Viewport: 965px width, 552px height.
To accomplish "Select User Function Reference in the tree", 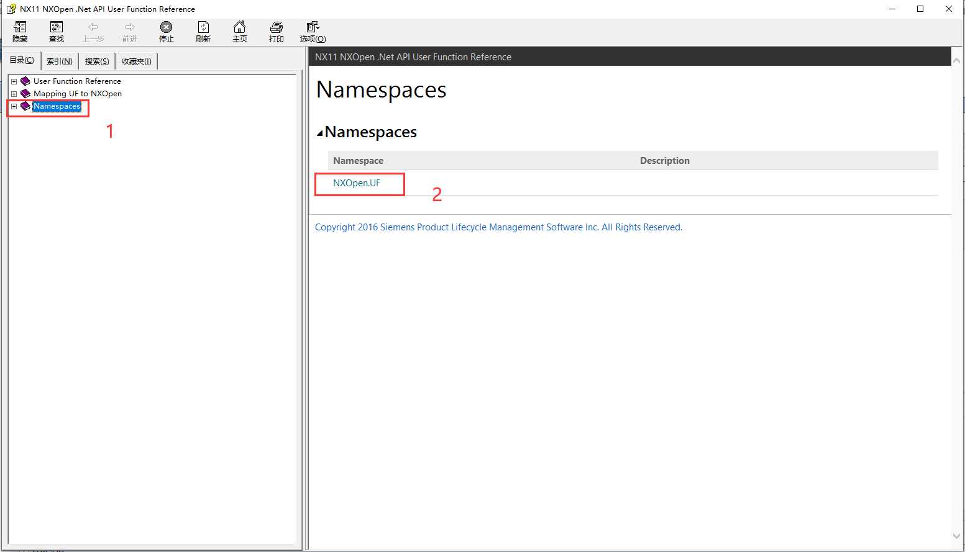I will 77,81.
